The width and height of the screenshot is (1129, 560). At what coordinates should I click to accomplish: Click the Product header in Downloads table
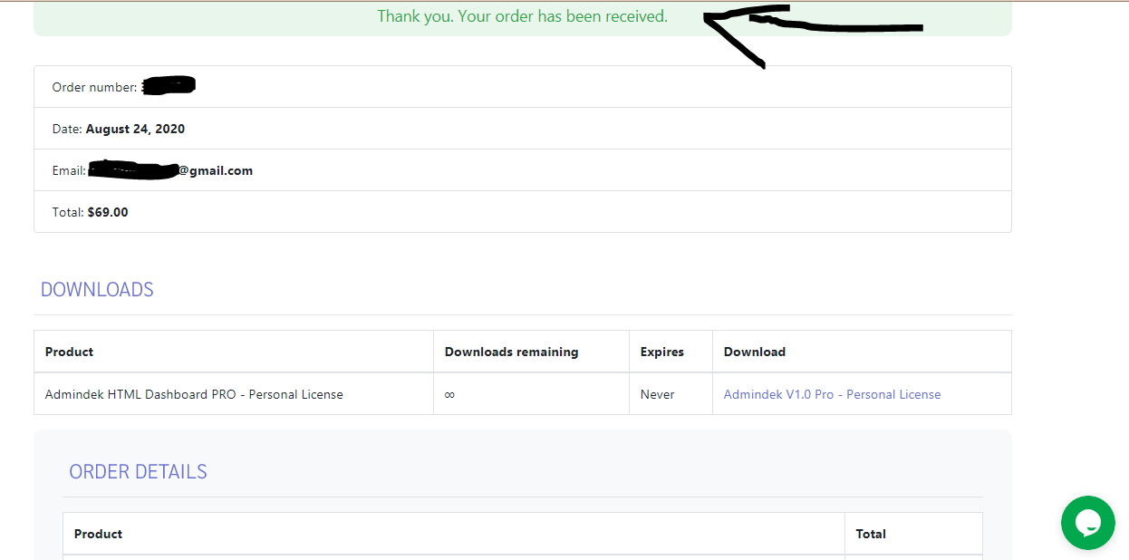69,352
